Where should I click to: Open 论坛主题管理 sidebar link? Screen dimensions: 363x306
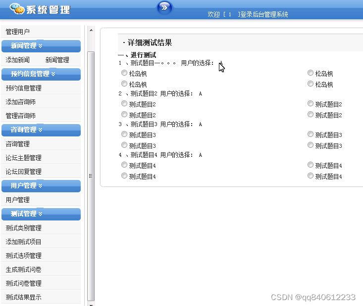point(24,158)
